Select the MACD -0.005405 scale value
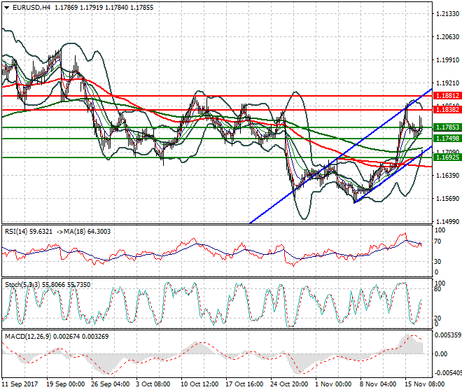Viewport: 462px width, 392px height. click(448, 373)
